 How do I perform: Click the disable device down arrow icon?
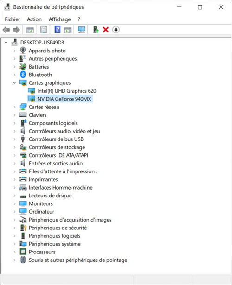tap(116, 30)
